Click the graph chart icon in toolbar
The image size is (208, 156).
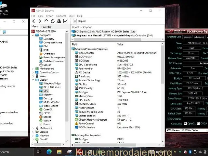65,21
